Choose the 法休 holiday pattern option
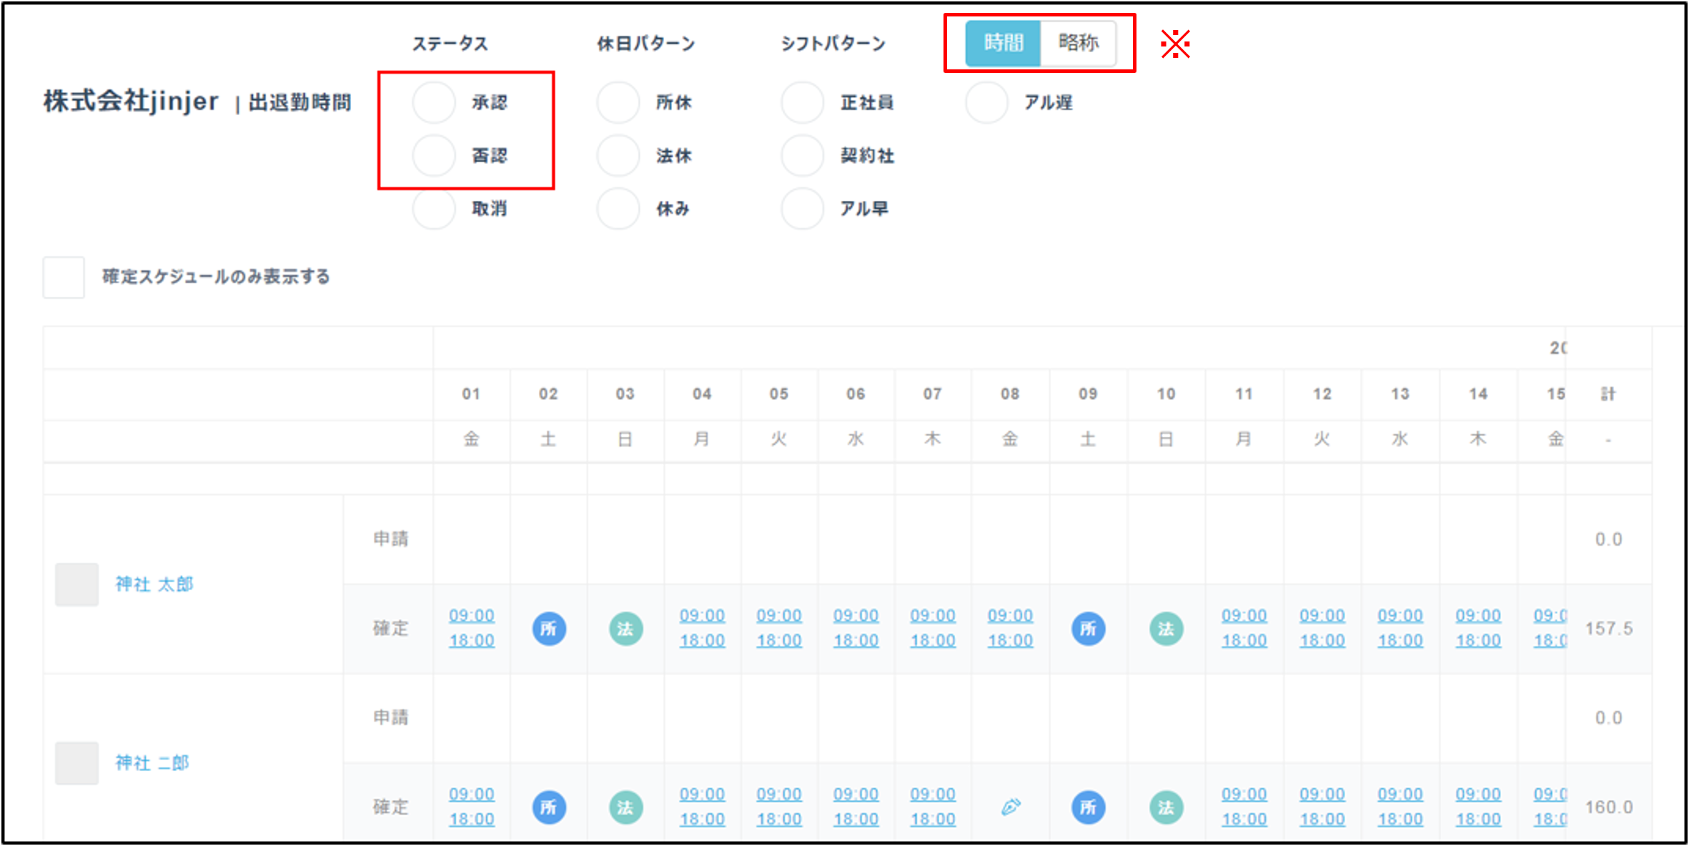 pyautogui.click(x=618, y=155)
